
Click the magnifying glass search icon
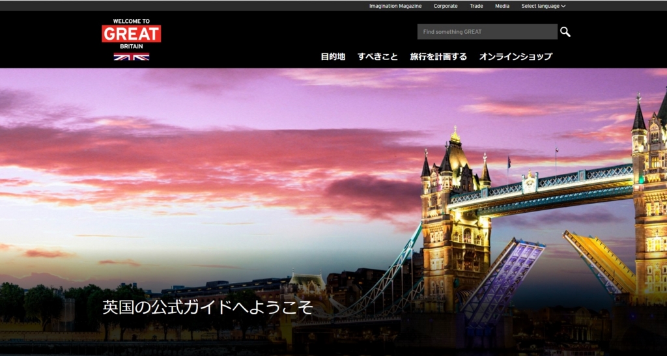pos(565,32)
